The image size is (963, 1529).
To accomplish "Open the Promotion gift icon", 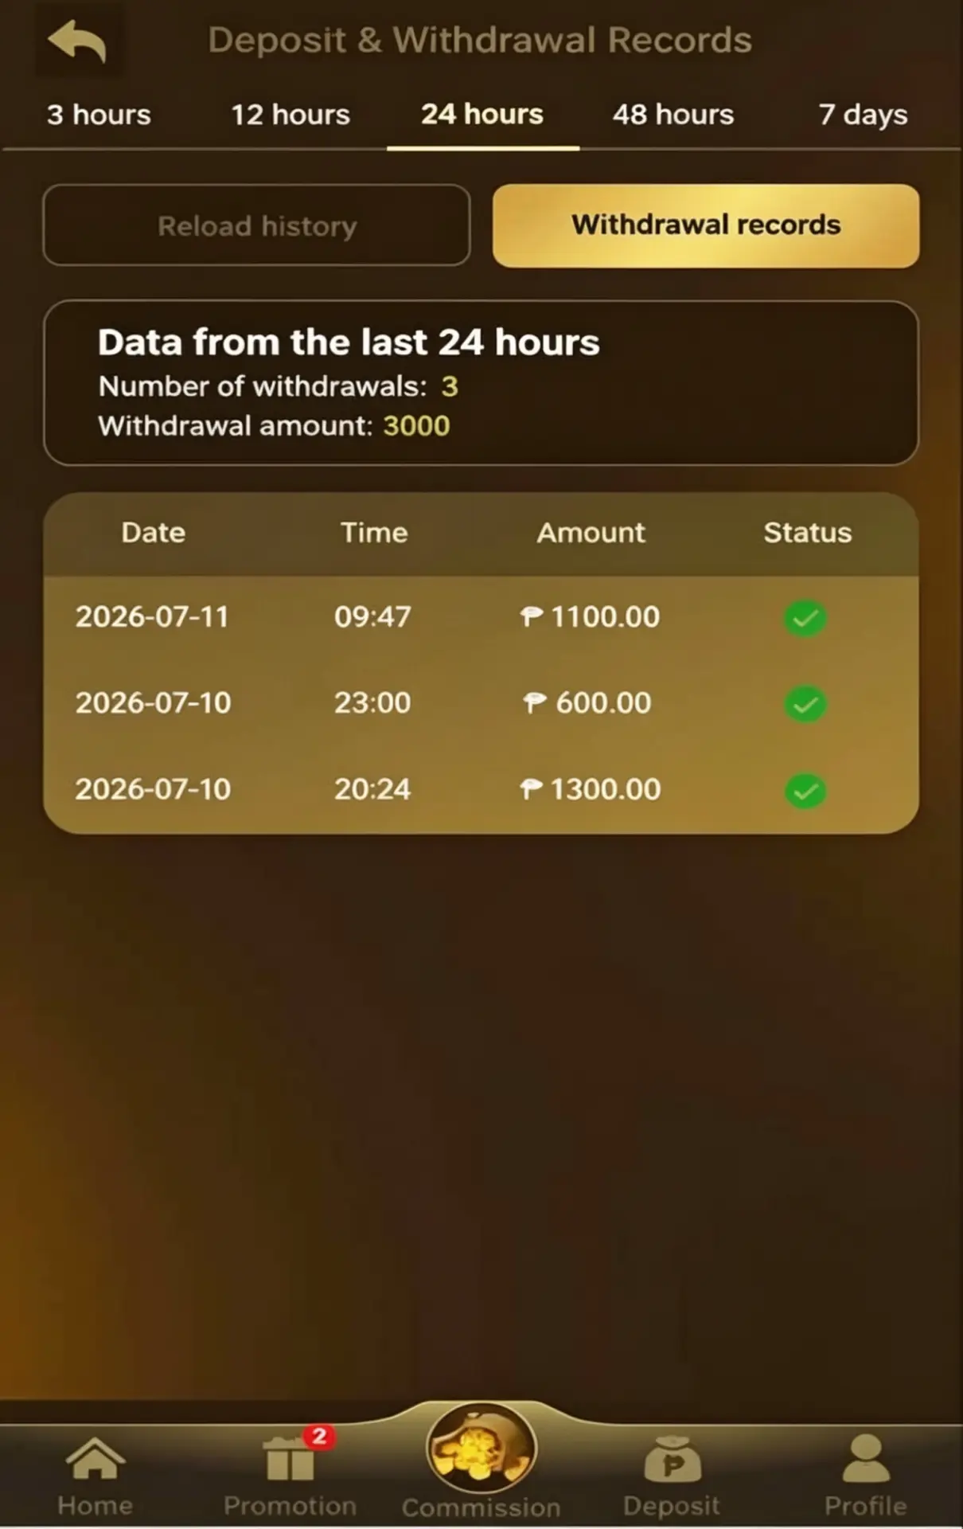I will click(290, 1459).
